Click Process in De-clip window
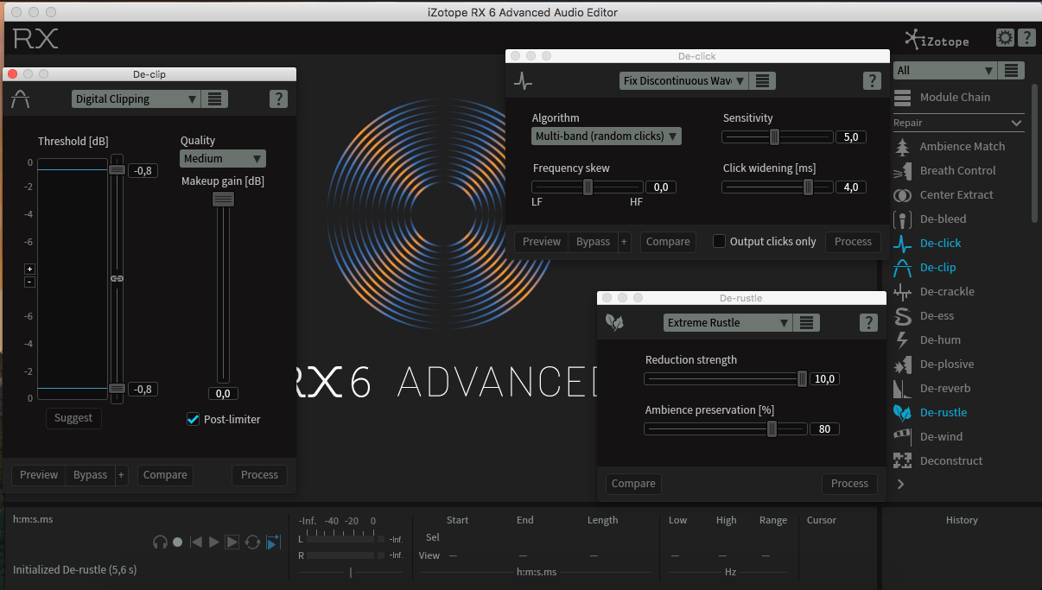Image resolution: width=1042 pixels, height=590 pixels. click(259, 475)
